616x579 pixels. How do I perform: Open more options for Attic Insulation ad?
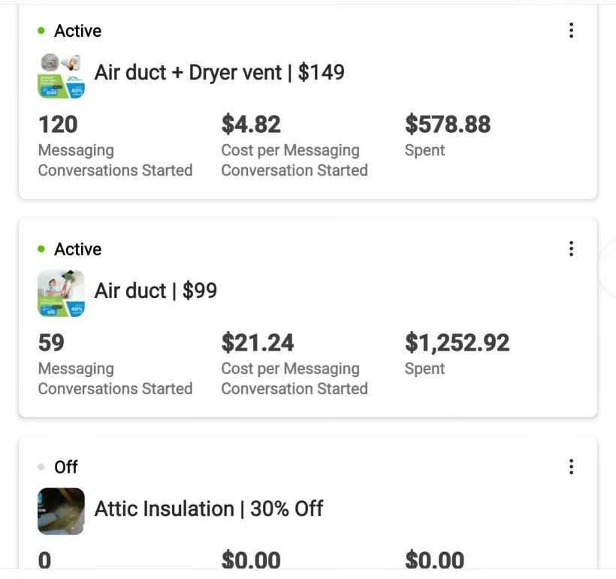[x=571, y=467]
